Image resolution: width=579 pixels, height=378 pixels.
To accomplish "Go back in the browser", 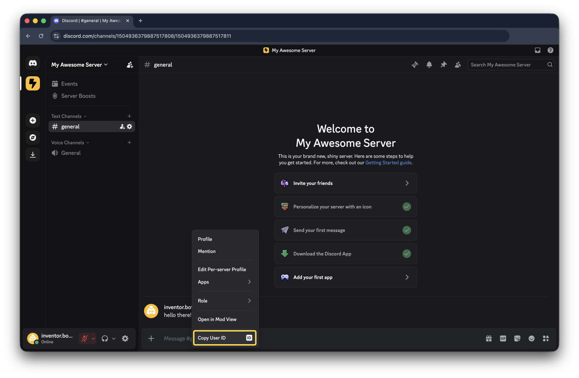I will [28, 36].
